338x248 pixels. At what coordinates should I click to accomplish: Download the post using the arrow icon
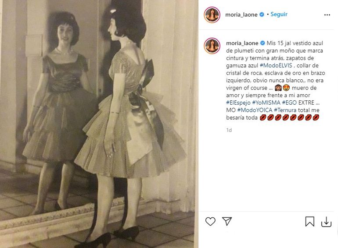(x=326, y=222)
